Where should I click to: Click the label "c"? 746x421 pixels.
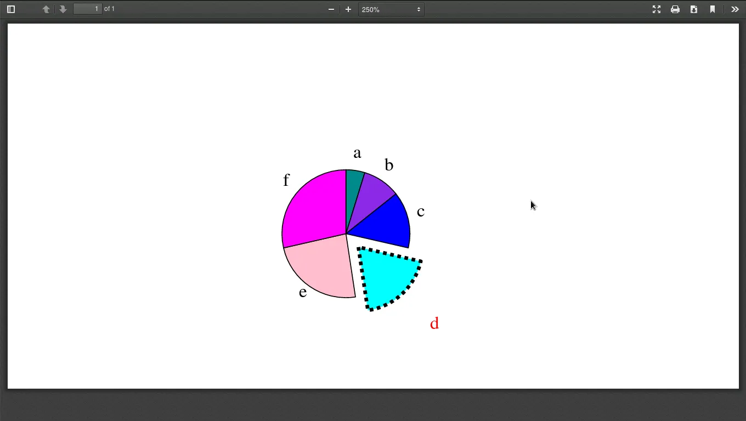[421, 212]
